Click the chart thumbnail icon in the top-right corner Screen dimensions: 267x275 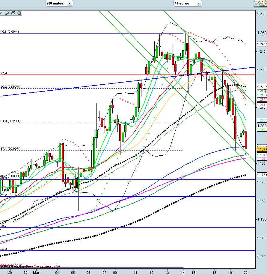pos(260,3)
